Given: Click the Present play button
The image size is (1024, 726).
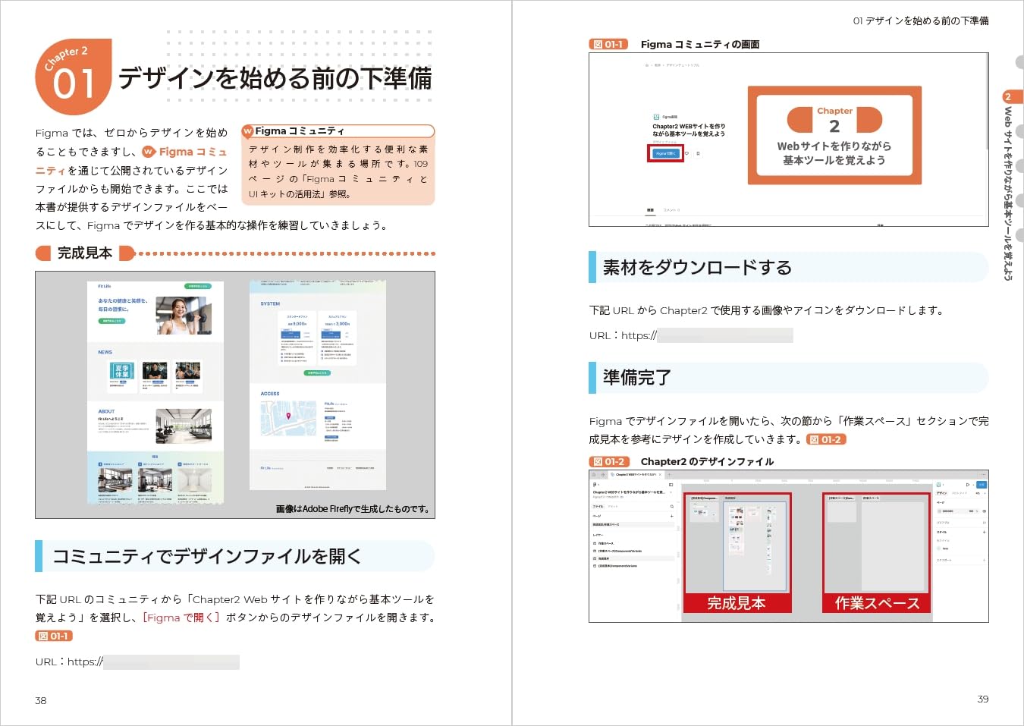Looking at the screenshot, I should [967, 484].
